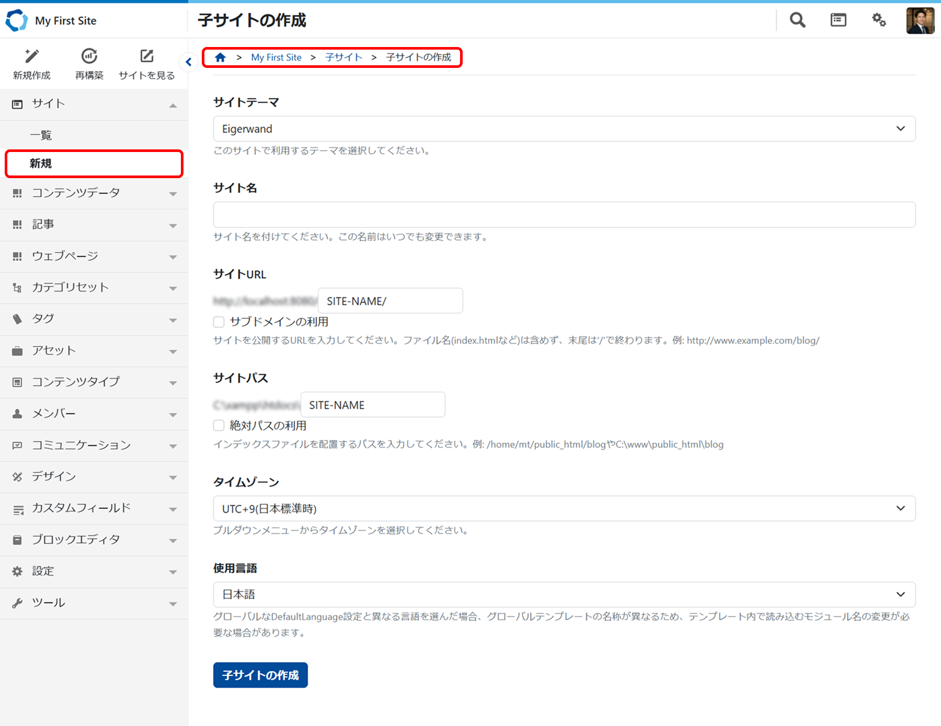
Task: Switch to the 一覧 sidebar item
Action: pyautogui.click(x=42, y=135)
